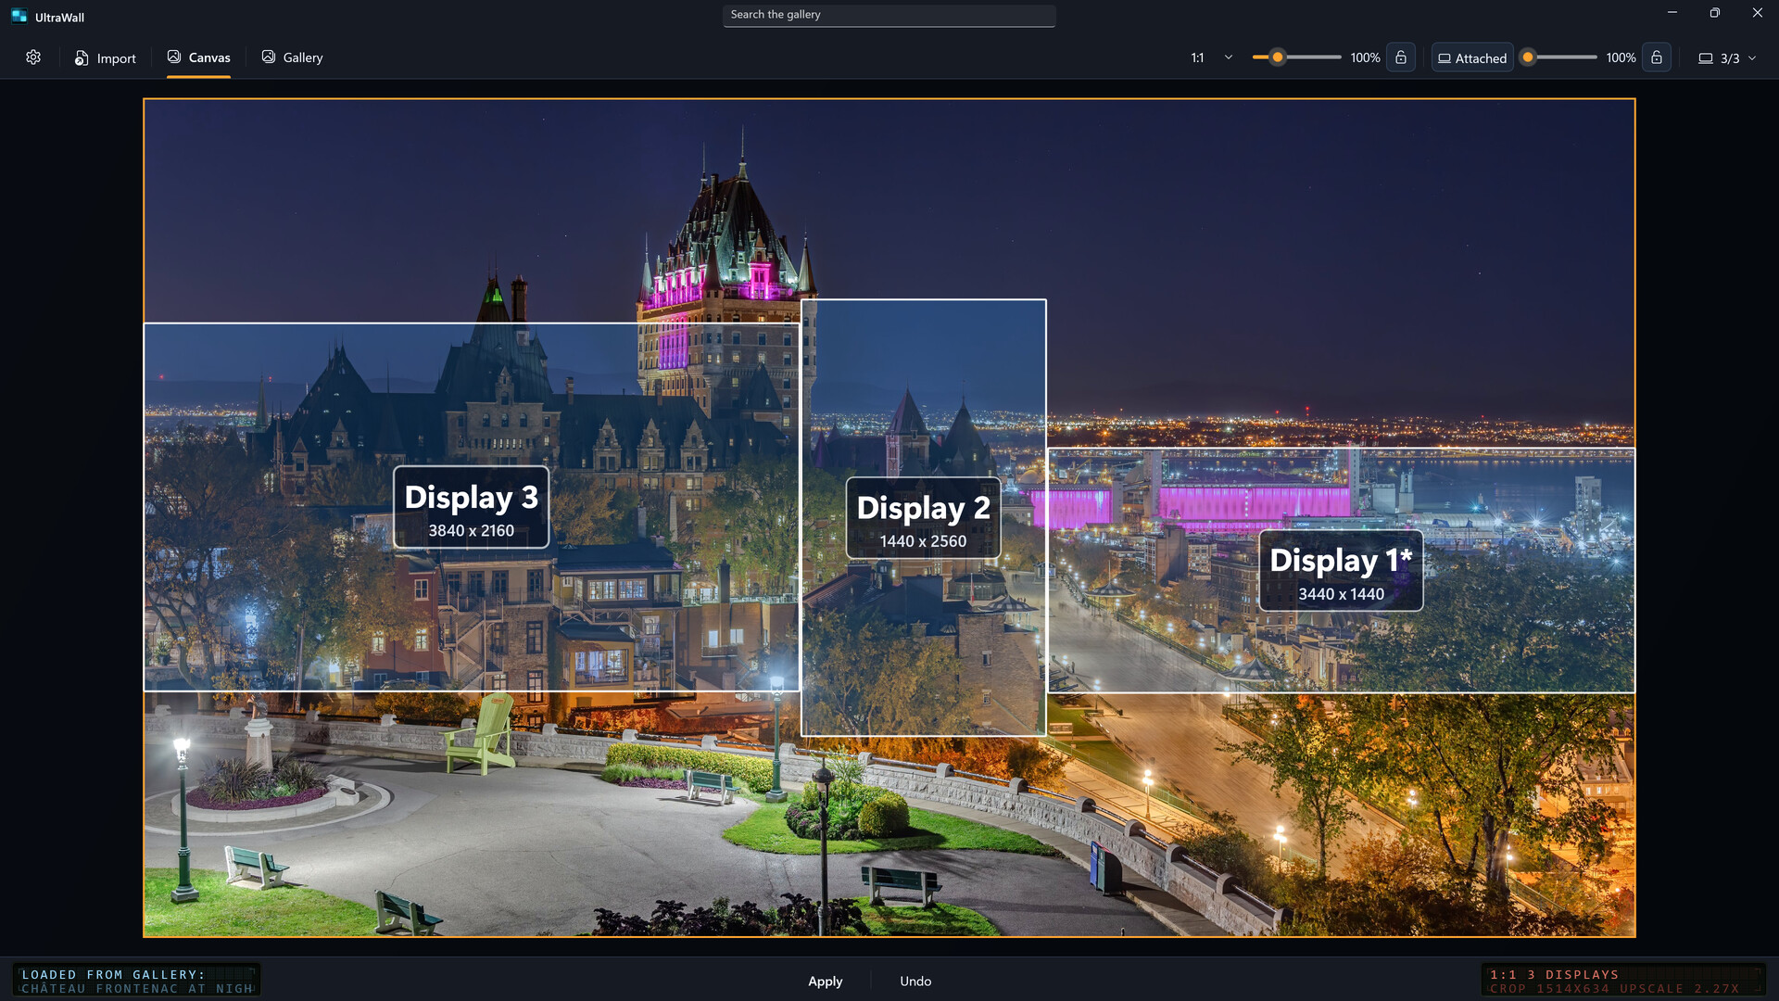Viewport: 1779px width, 1001px height.
Task: Close the UltraWall window
Action: pyautogui.click(x=1758, y=13)
